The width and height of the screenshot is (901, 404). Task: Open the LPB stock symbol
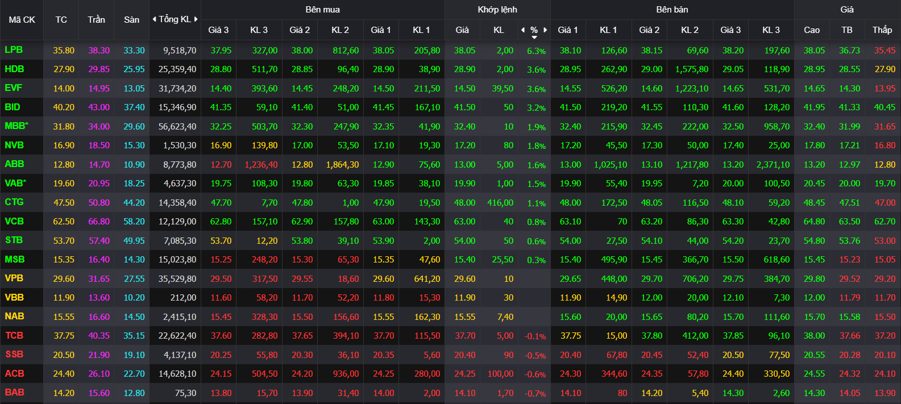14,50
